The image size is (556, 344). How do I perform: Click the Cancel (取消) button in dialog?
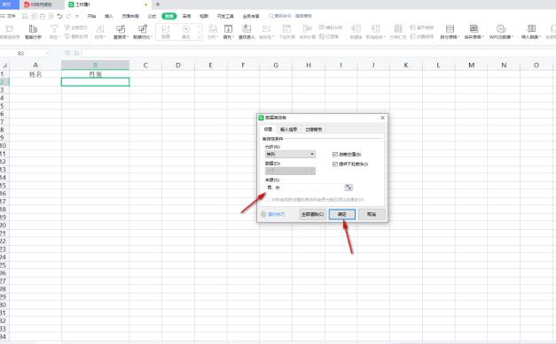[x=372, y=214]
